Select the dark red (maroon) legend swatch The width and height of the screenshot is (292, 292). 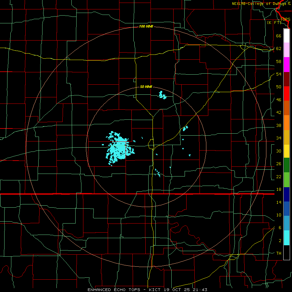286,79
